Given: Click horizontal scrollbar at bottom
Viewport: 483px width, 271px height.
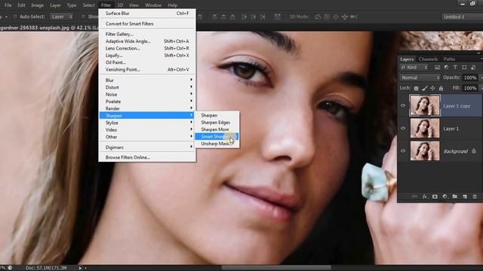Looking at the screenshot, I should point(276,268).
